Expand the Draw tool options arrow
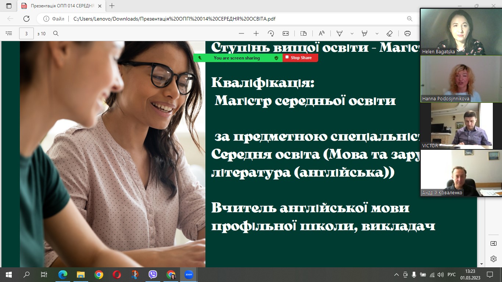Screen dimensions: 502x282 [x=352, y=33]
